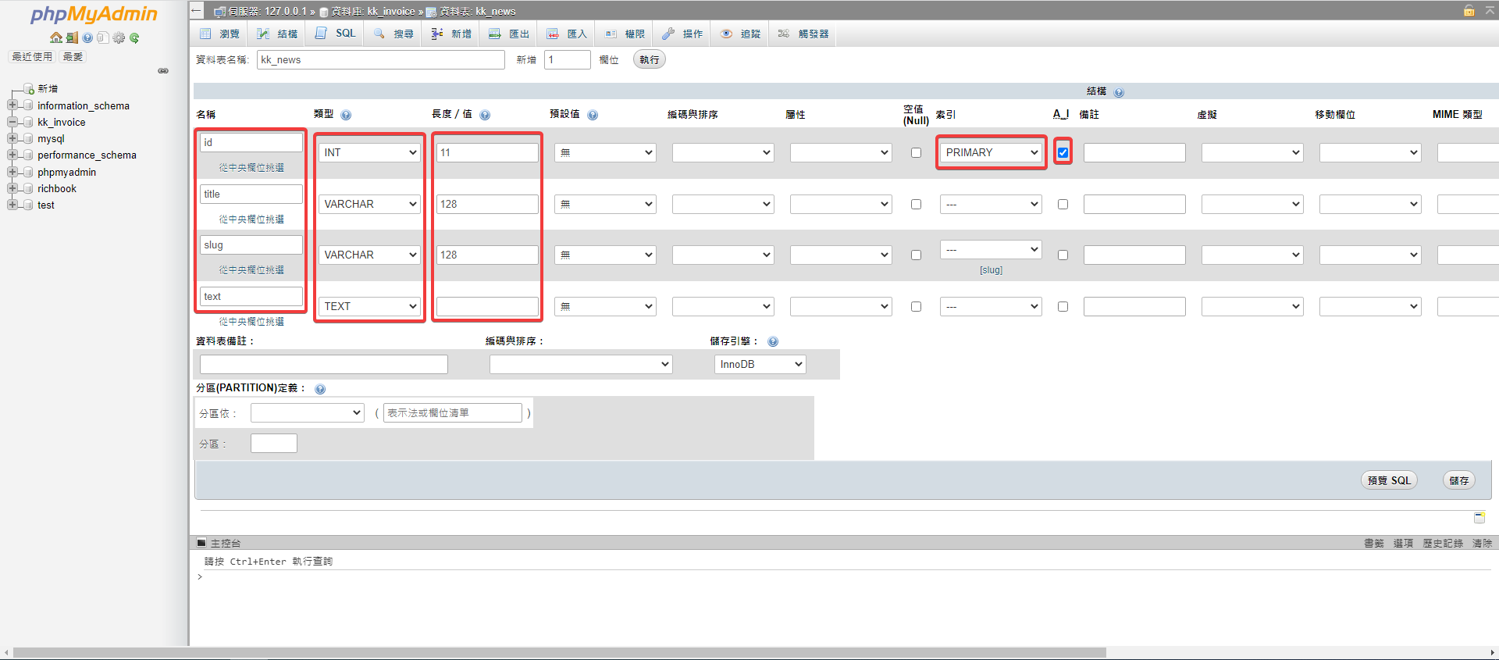This screenshot has height=660, width=1499.
Task: Check the A_I checkbox for text column
Action: pos(1063,307)
